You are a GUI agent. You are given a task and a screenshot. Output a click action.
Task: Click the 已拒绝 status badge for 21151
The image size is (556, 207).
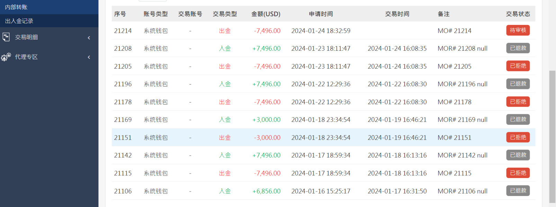(518, 137)
